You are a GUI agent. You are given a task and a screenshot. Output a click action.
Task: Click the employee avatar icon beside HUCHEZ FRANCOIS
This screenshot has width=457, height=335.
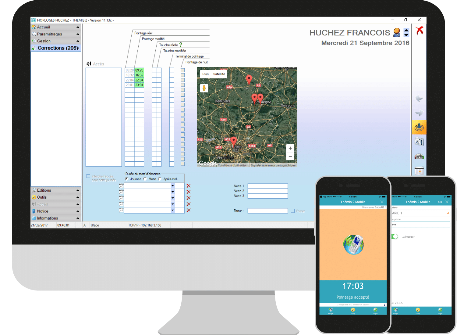pos(397,32)
